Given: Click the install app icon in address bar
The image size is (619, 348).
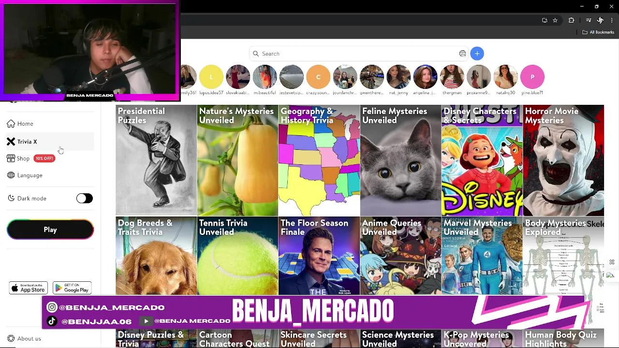Looking at the screenshot, I should click(x=545, y=20).
